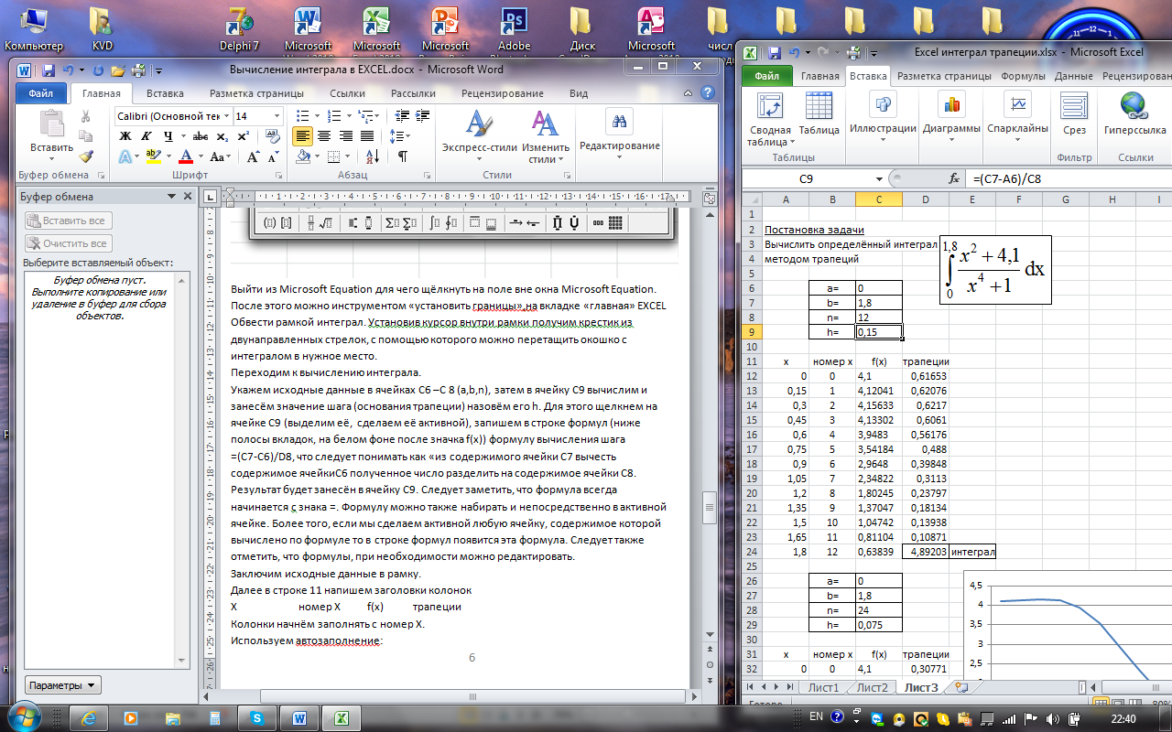Click the fx insert function icon in Excel
The height and width of the screenshot is (732, 1172).
954,179
